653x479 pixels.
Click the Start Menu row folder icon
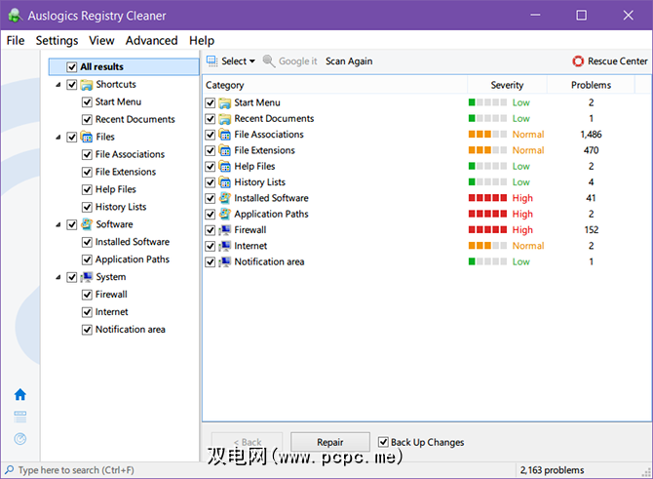pyautogui.click(x=225, y=103)
